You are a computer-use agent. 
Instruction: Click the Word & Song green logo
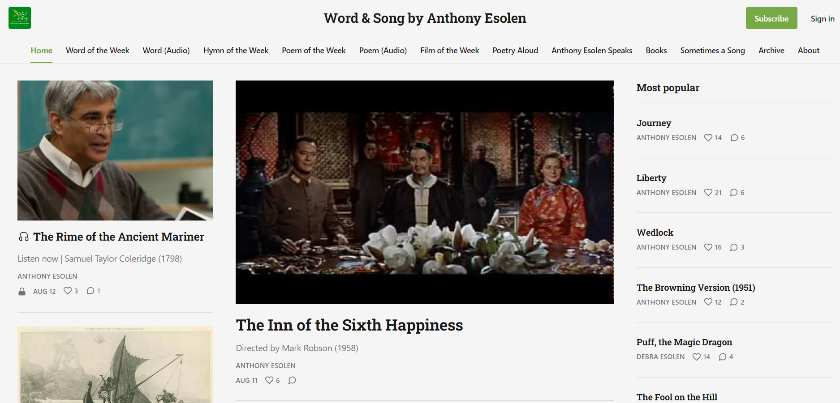(20, 18)
